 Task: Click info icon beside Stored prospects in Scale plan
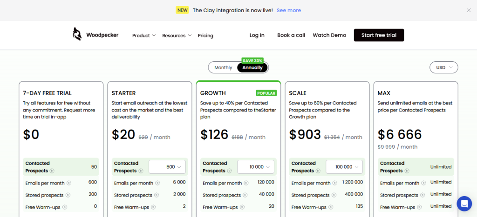[x=334, y=195]
